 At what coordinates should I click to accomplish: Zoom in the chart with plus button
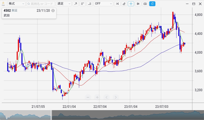pyautogui.click(x=97, y=97)
